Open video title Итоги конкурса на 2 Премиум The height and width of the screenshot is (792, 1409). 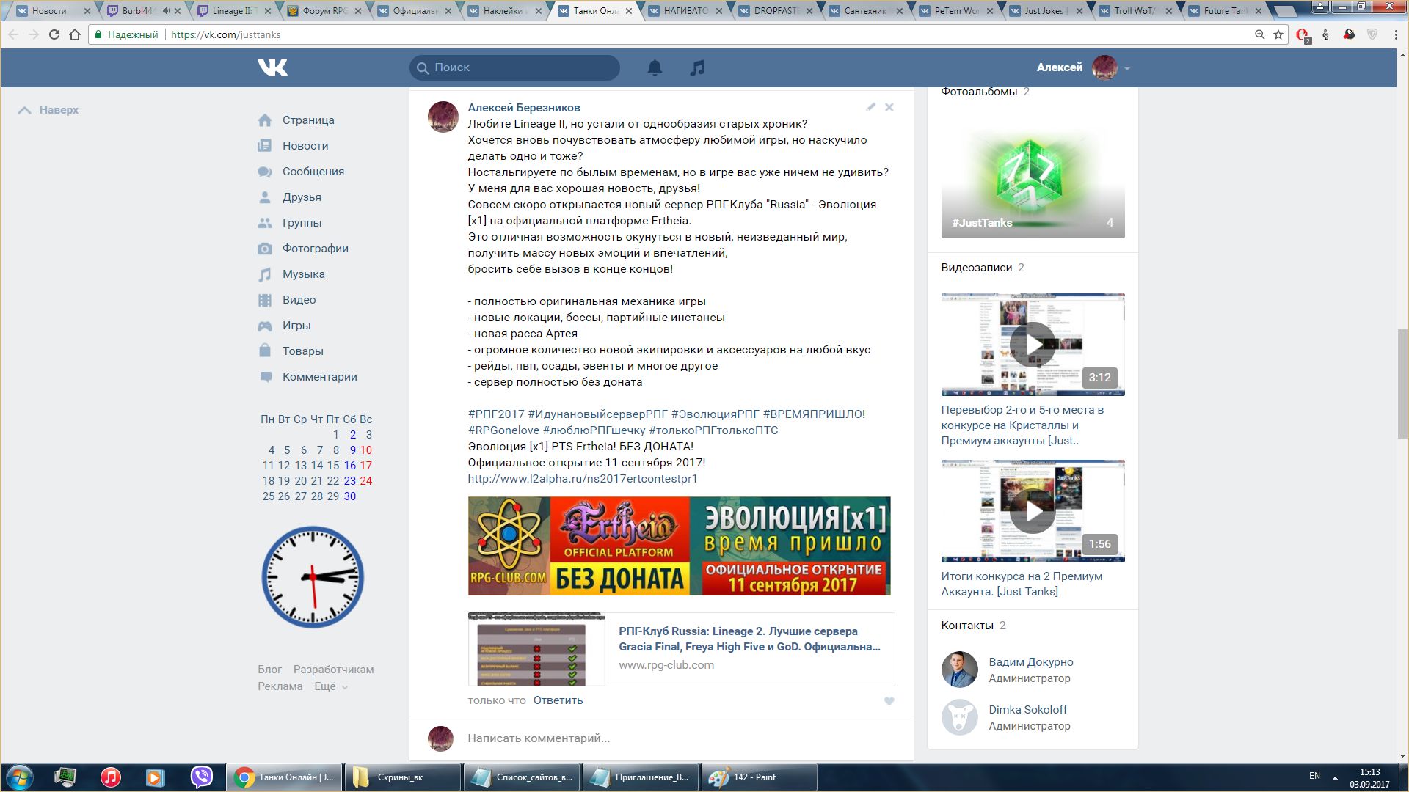[x=1022, y=584]
